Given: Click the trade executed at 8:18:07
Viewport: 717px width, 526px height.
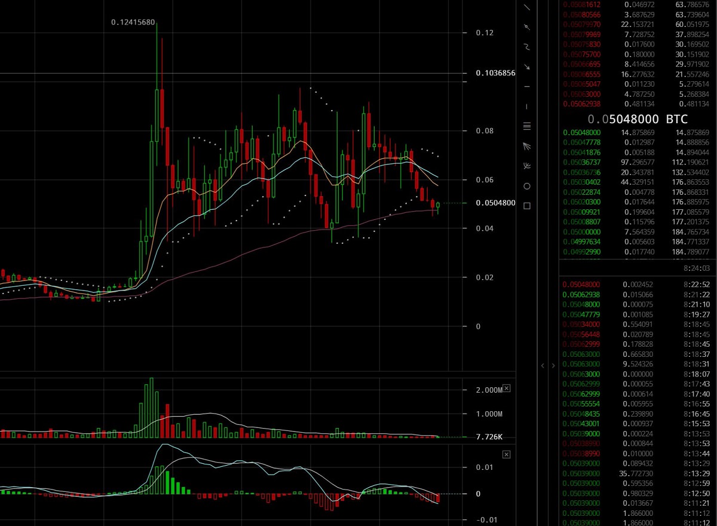Looking at the screenshot, I should coord(638,374).
